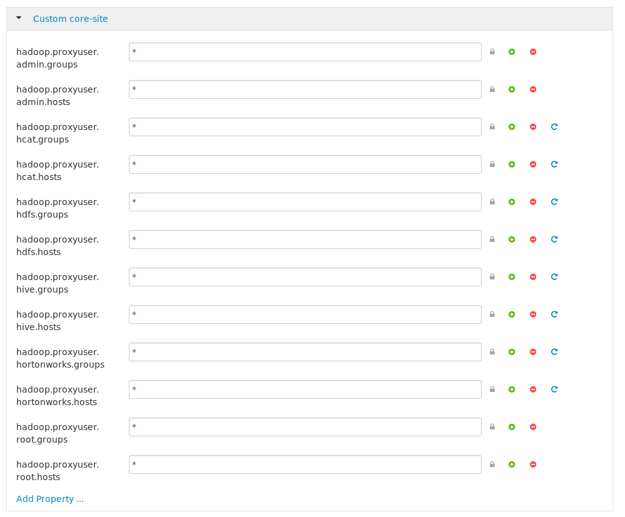Click lock icon for hadoop.proxyuser.root.hosts
625x517 pixels.
[492, 464]
